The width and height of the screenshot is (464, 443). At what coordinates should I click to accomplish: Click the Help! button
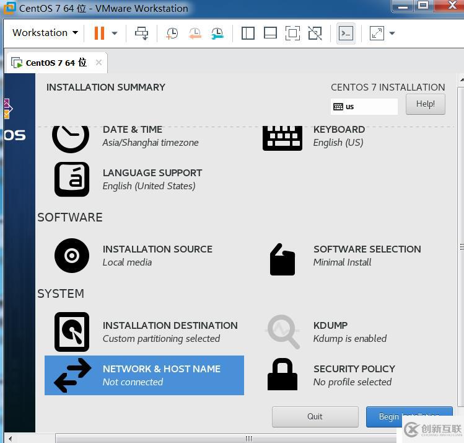pos(425,104)
